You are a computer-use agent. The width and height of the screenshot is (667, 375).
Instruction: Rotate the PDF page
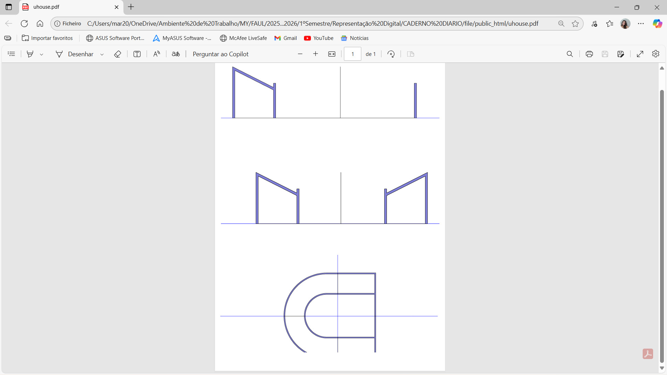click(391, 54)
